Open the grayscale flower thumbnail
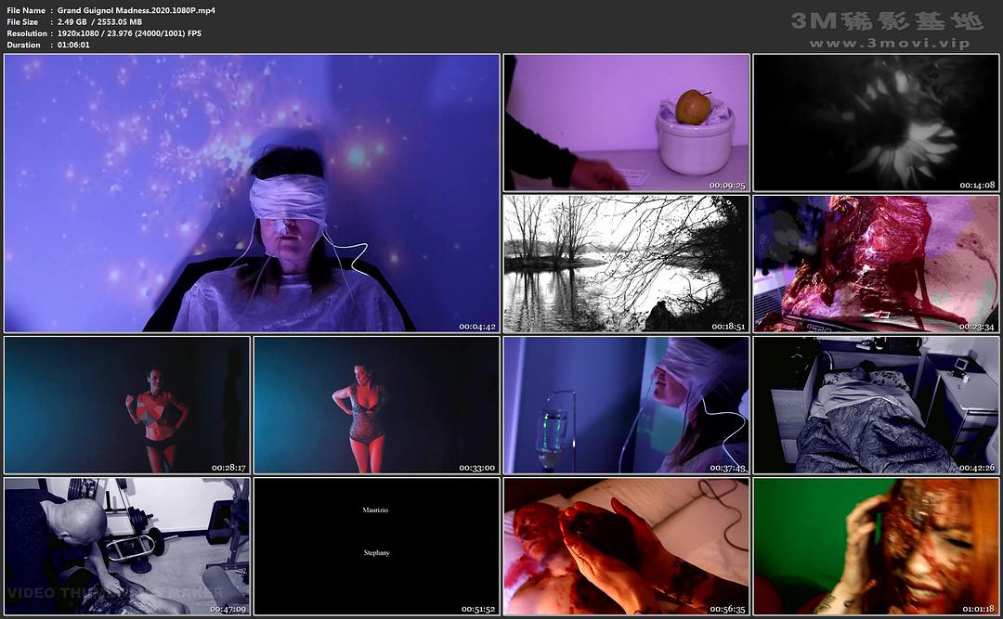 (x=875, y=123)
